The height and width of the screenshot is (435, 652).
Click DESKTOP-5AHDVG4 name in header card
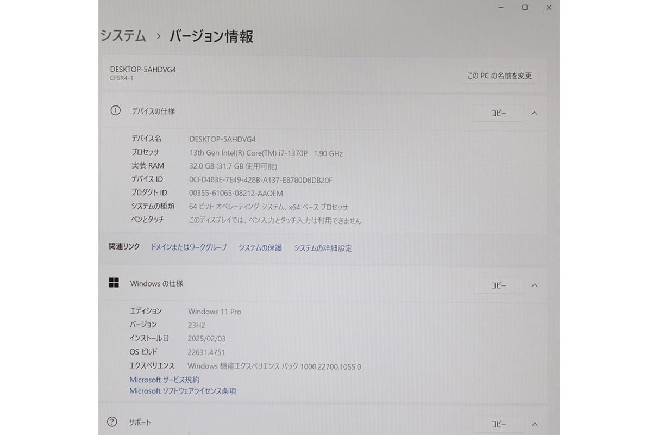143,69
